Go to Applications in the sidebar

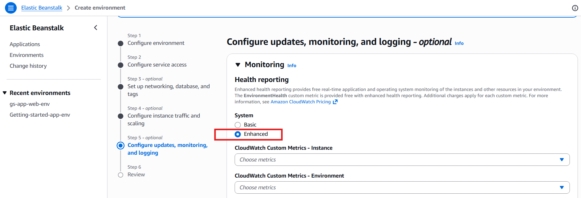click(x=25, y=44)
